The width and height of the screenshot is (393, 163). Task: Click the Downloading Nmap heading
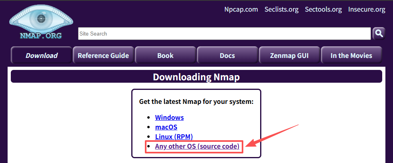point(196,77)
